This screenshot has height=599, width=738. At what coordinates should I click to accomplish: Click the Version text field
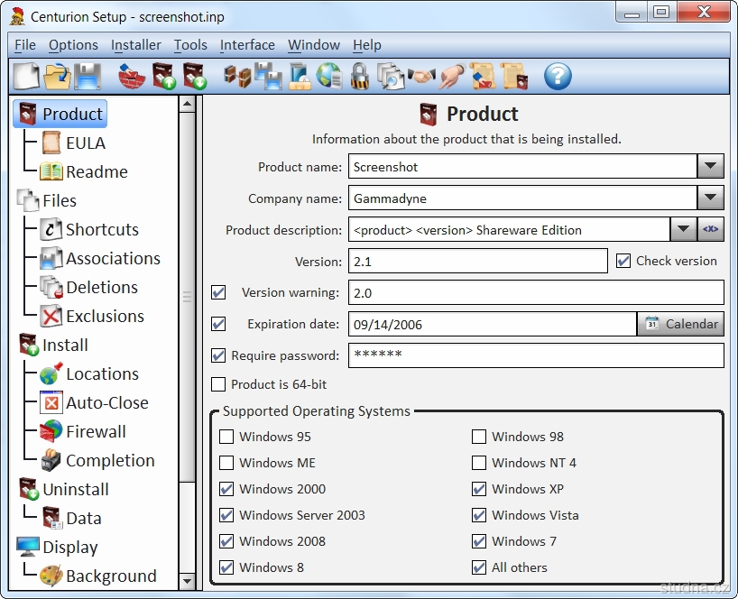pyautogui.click(x=477, y=262)
